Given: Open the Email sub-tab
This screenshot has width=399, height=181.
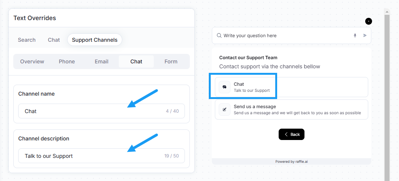Looking at the screenshot, I should coord(101,61).
